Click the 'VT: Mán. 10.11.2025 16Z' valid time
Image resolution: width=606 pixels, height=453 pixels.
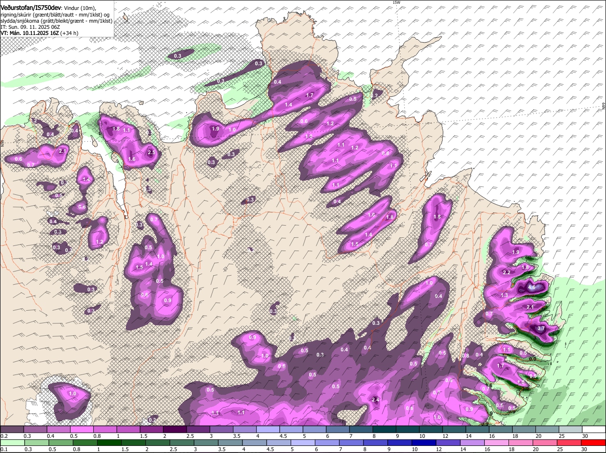pos(30,33)
